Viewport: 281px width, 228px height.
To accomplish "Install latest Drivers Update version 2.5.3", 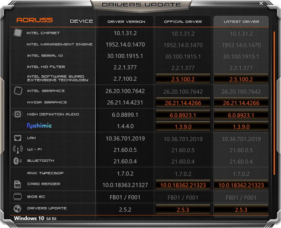I will click(241, 210).
